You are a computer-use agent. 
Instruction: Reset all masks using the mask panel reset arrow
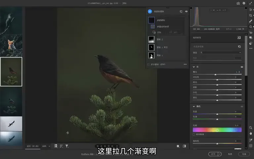coord(181,12)
